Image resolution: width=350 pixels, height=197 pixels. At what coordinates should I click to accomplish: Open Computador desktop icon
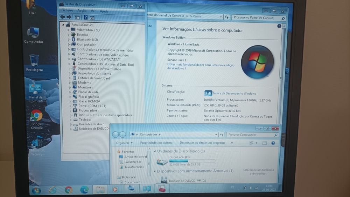pos(34,35)
